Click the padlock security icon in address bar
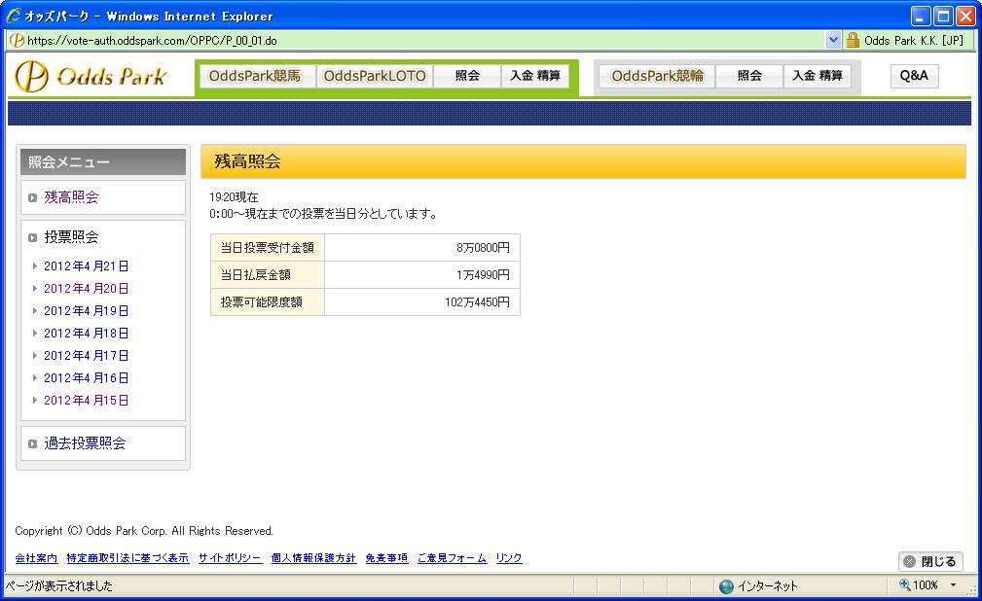Image resolution: width=982 pixels, height=601 pixels. coord(853,41)
